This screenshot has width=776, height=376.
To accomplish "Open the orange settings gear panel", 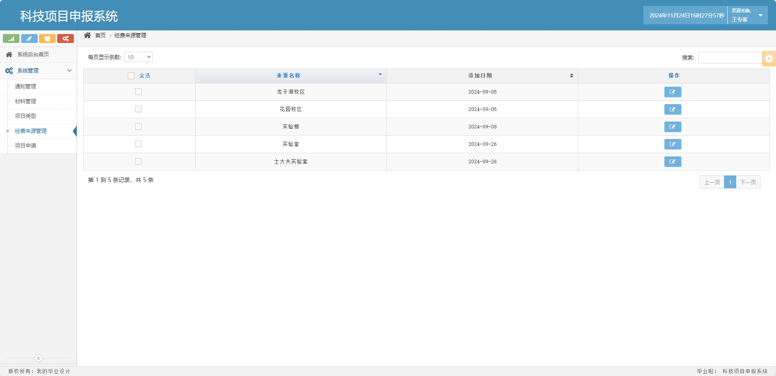I will (x=769, y=58).
